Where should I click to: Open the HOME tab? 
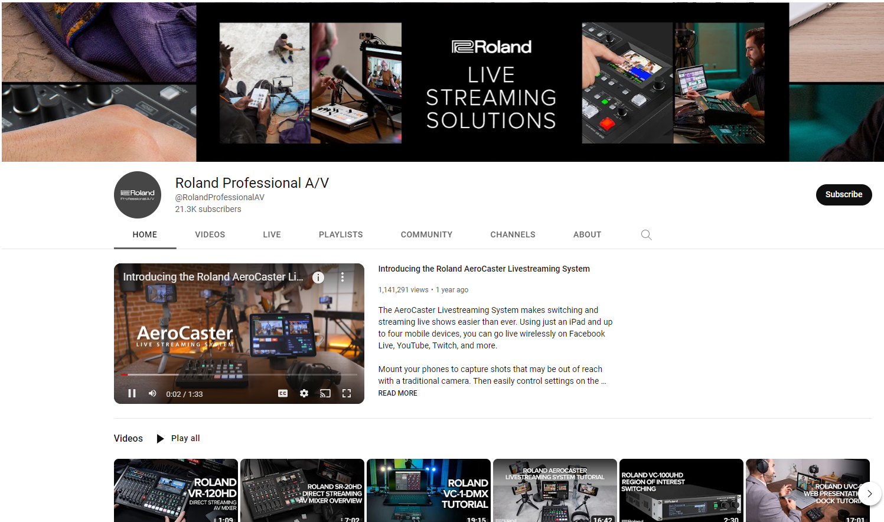[145, 234]
